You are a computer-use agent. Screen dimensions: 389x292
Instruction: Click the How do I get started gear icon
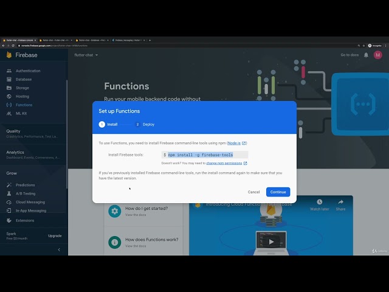coord(115,211)
